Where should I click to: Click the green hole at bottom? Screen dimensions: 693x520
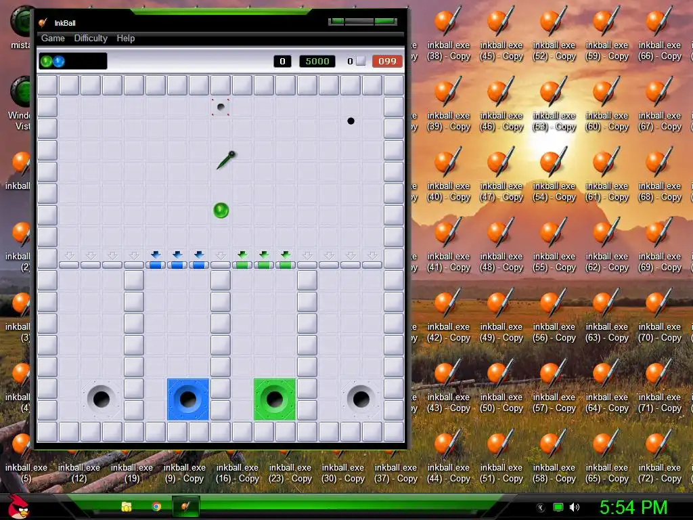(x=275, y=399)
